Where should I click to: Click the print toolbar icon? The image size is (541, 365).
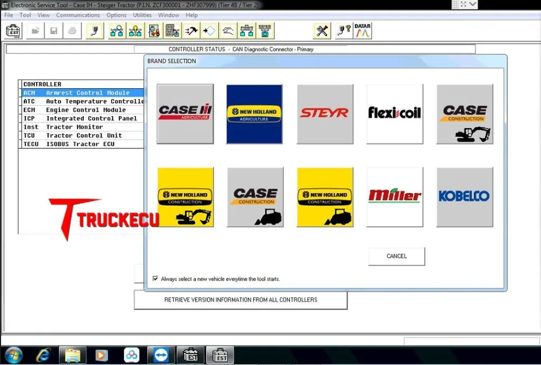72,31
